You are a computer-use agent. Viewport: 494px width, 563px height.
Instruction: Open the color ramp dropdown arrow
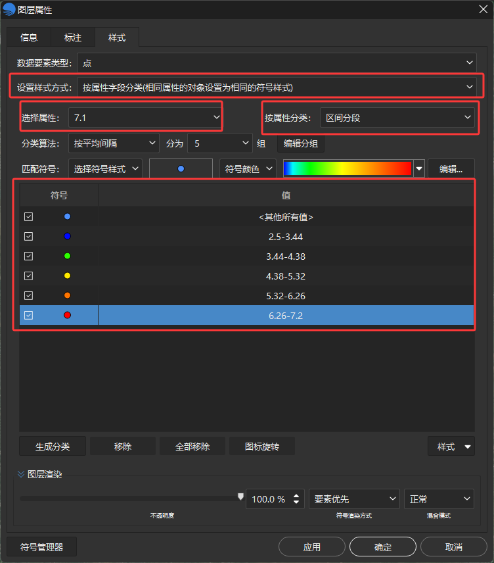(418, 168)
